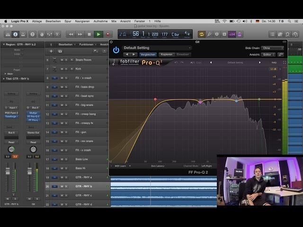This screenshot has width=303, height=227.
Task: Mute the Snare Room track
Action: coord(62,60)
